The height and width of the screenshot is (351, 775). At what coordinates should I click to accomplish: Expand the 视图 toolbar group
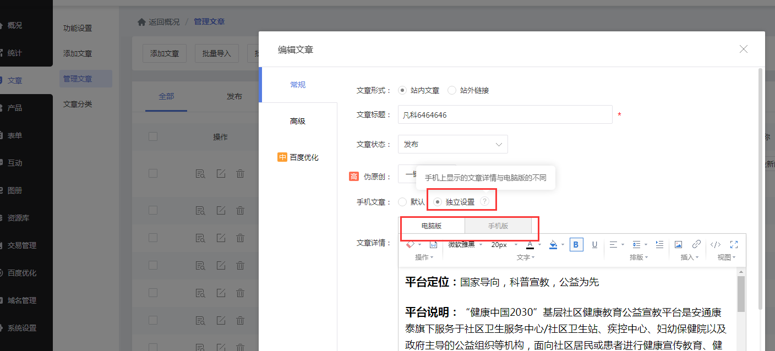[x=727, y=257]
